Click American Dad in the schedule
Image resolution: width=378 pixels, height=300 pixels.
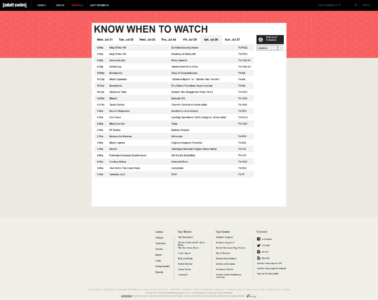[117, 60]
